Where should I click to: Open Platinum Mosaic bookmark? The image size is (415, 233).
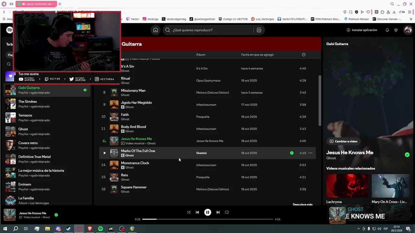(356, 19)
